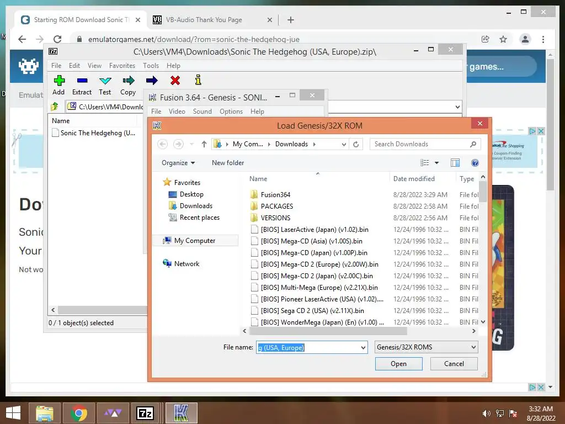Click the red Delete X in 7-Zip
This screenshot has height=424, width=565.
pyautogui.click(x=175, y=81)
